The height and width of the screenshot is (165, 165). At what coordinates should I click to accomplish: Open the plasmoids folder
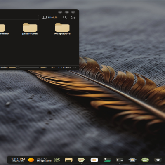[x=30, y=29]
